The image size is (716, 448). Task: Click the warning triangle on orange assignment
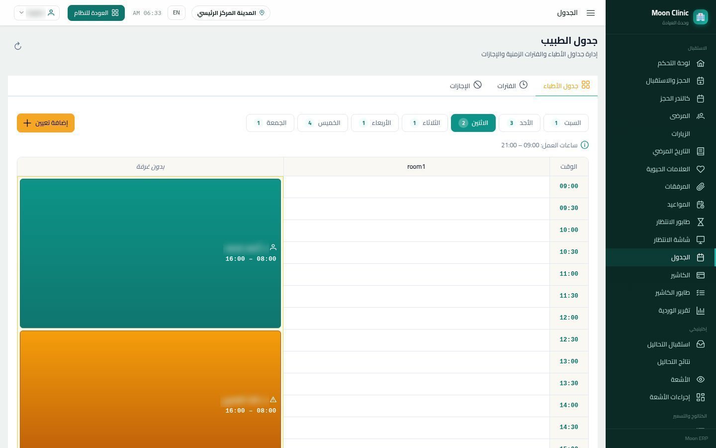[273, 400]
